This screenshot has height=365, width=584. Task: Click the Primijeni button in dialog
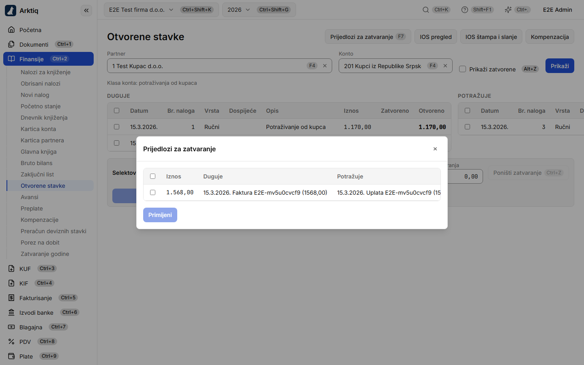160,215
